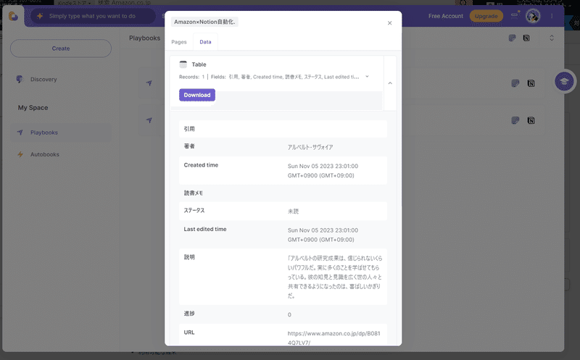The height and width of the screenshot is (360, 580).
Task: Click the Table icon in dialog
Action: click(x=183, y=64)
